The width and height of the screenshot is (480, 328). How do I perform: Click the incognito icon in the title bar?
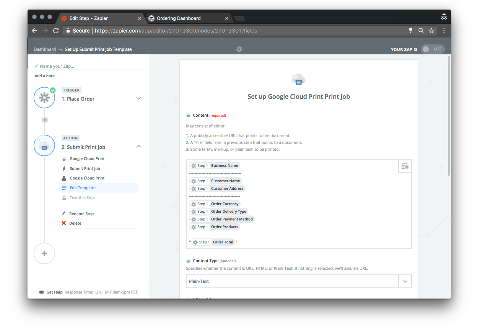(x=444, y=16)
